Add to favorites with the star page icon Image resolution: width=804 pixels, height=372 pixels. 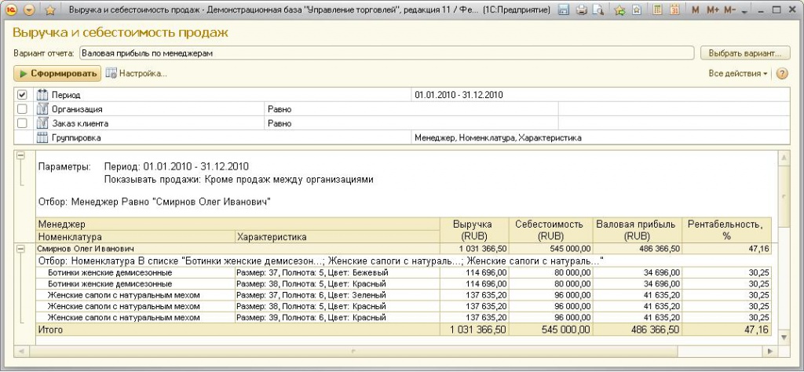pyautogui.click(x=636, y=9)
